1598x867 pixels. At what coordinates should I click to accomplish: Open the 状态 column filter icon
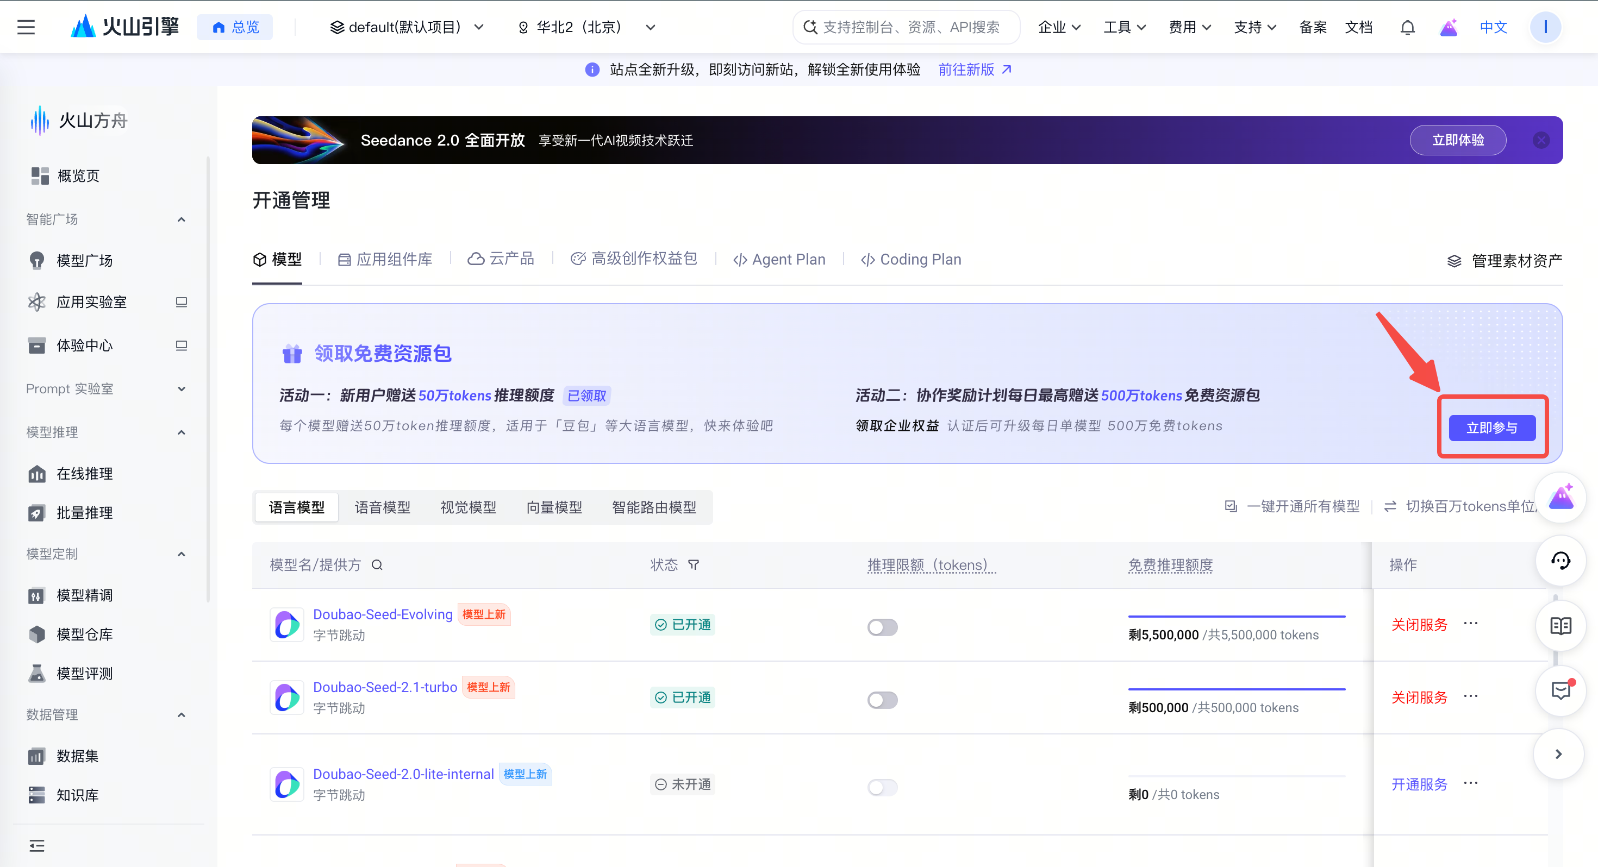[x=694, y=565]
